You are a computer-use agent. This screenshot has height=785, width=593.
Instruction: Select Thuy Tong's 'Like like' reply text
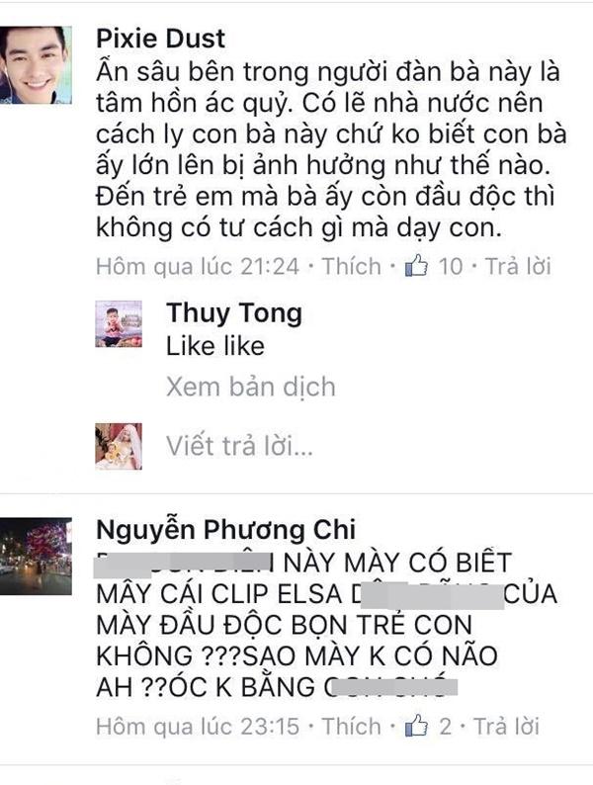coord(215,346)
